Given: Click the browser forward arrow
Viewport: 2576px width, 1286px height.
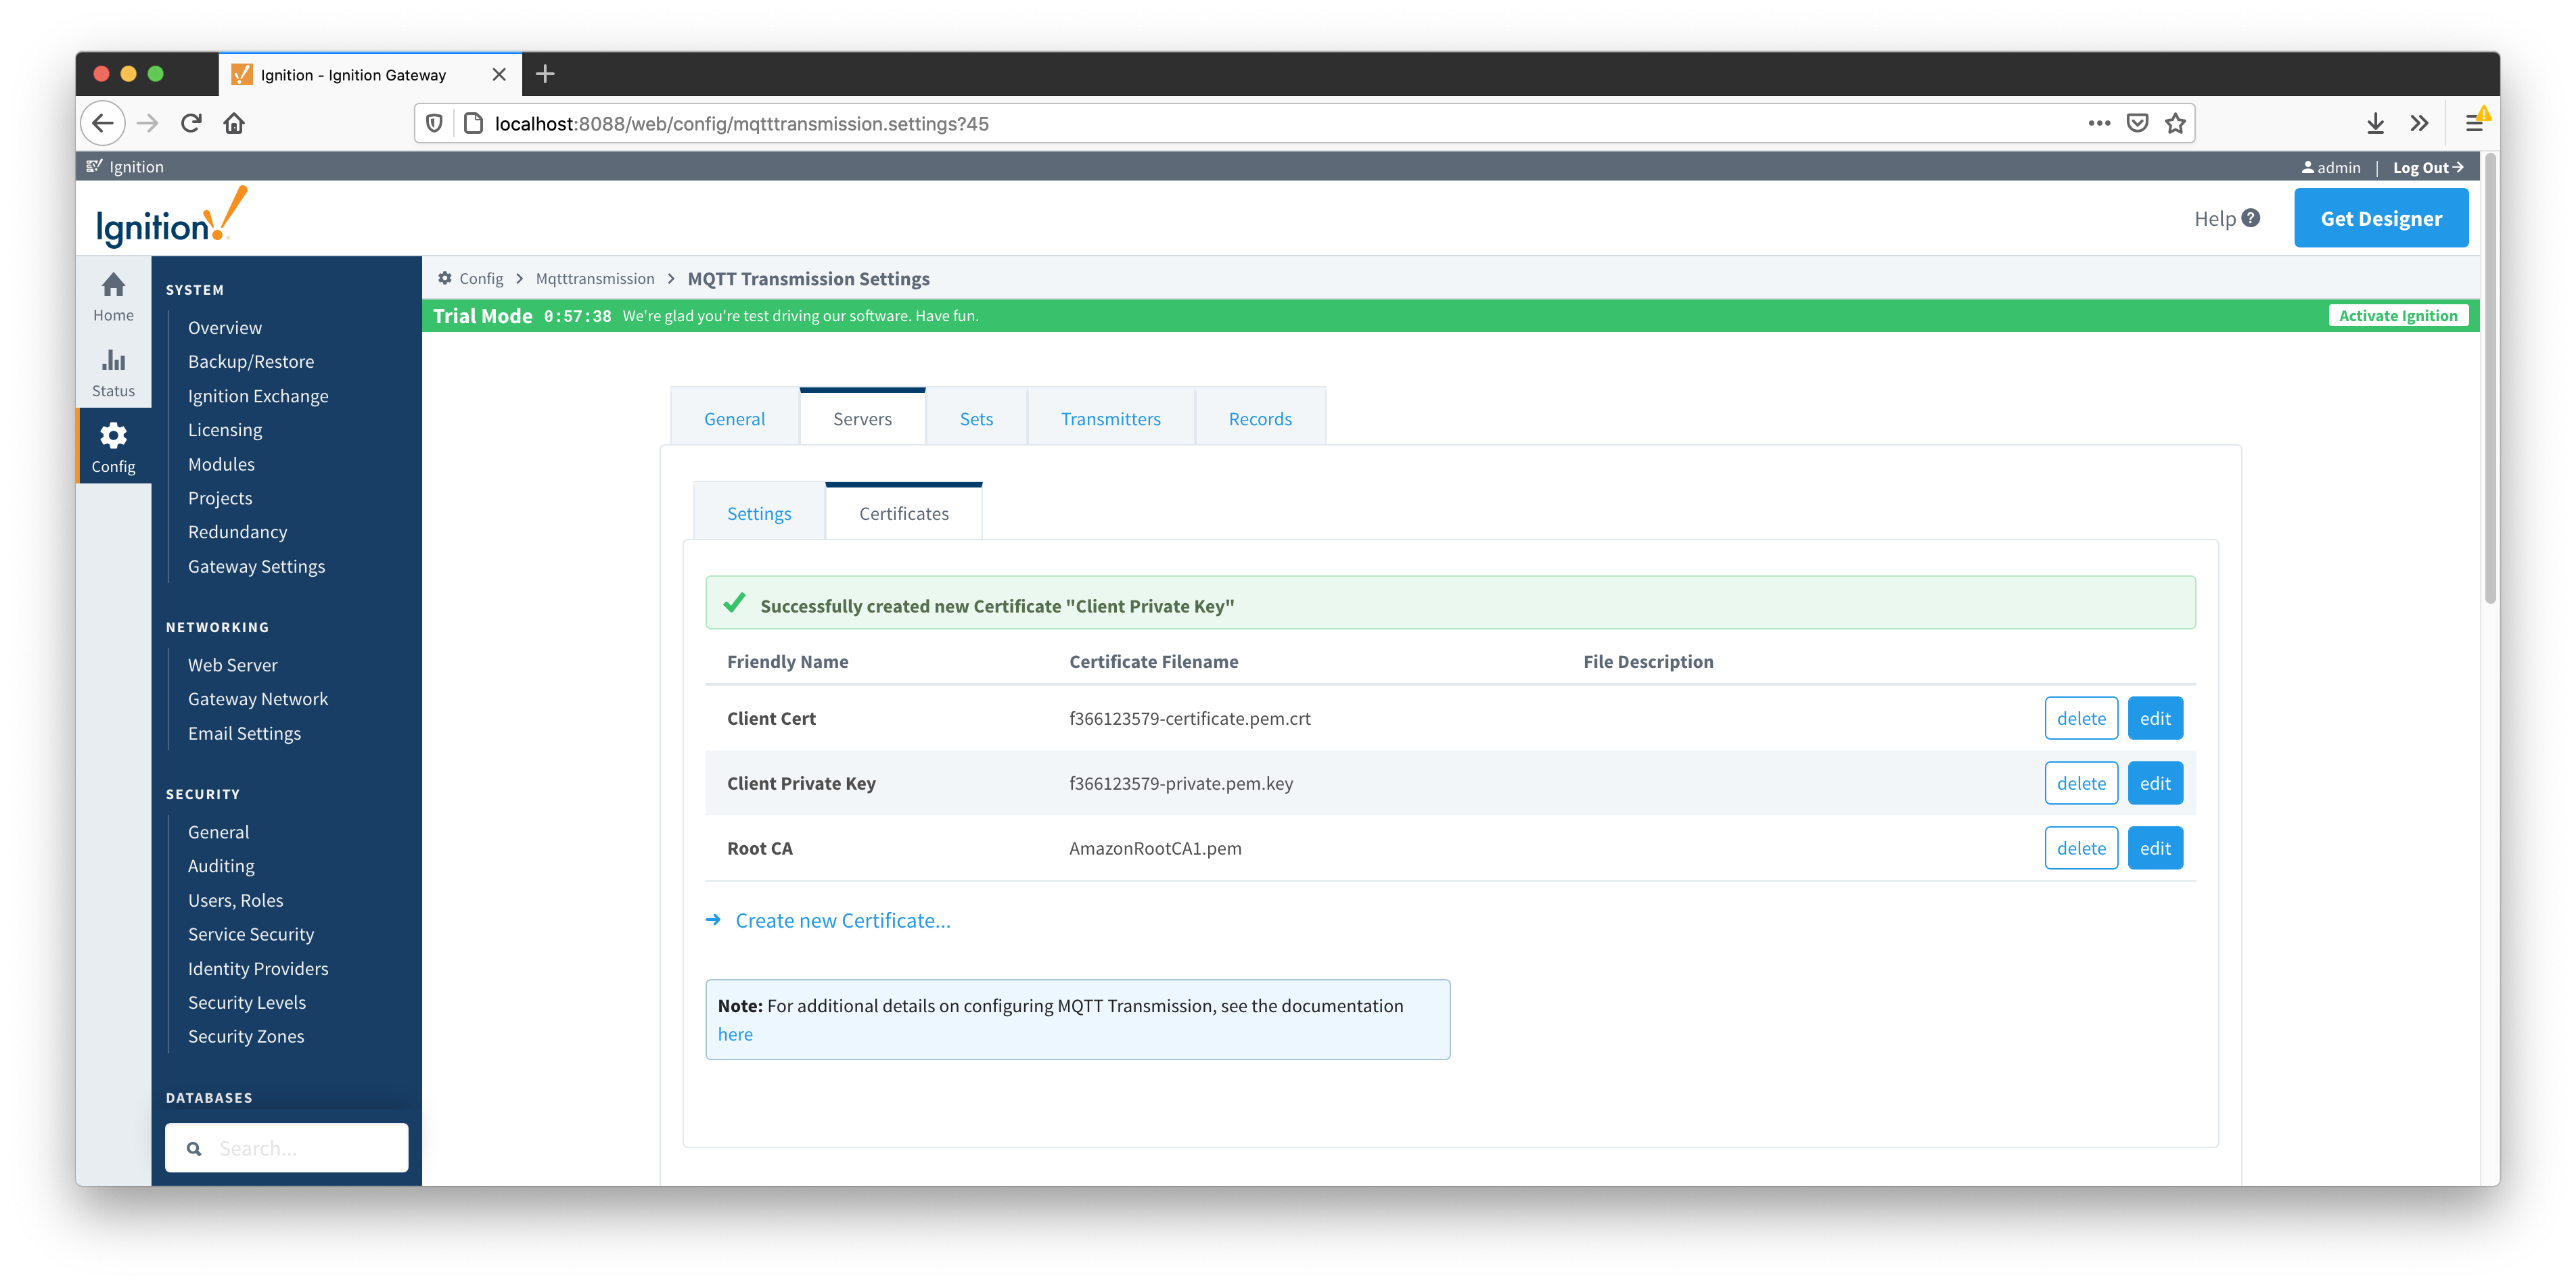Looking at the screenshot, I should [x=148, y=123].
